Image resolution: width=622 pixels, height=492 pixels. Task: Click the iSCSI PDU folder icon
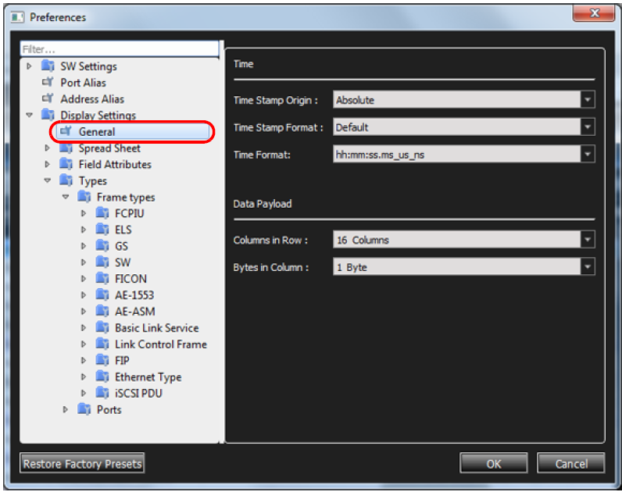[102, 393]
